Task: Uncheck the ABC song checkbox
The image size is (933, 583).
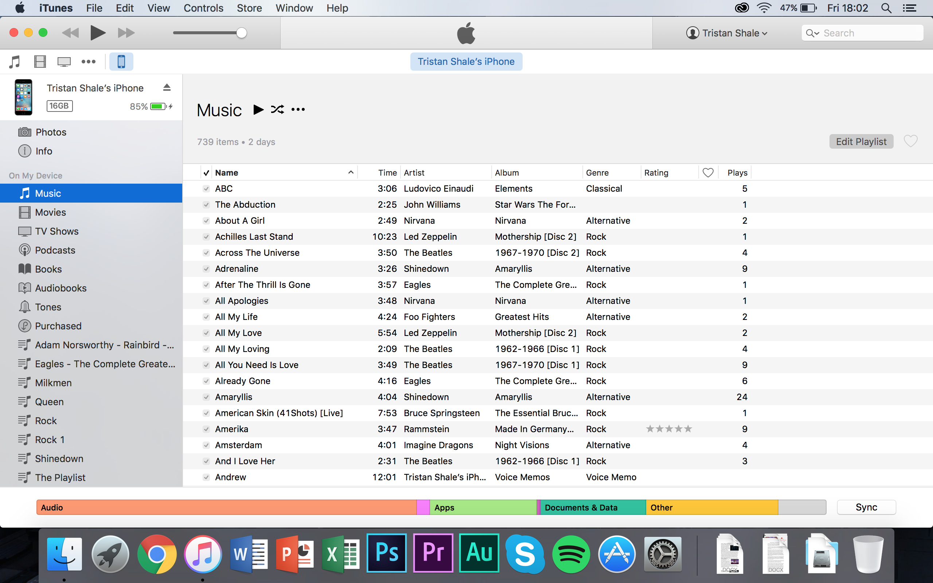Action: pos(206,188)
